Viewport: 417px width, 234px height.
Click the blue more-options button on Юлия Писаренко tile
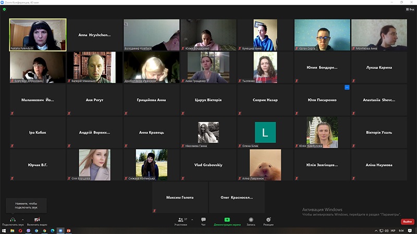tap(347, 87)
